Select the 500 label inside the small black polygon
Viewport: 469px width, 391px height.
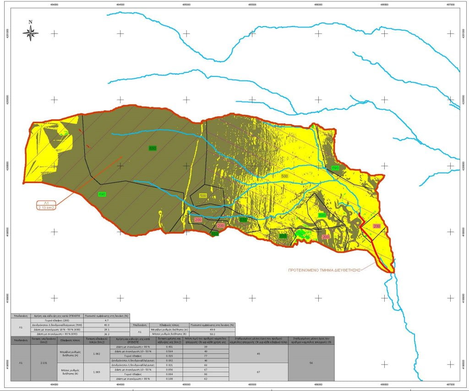click(x=203, y=195)
